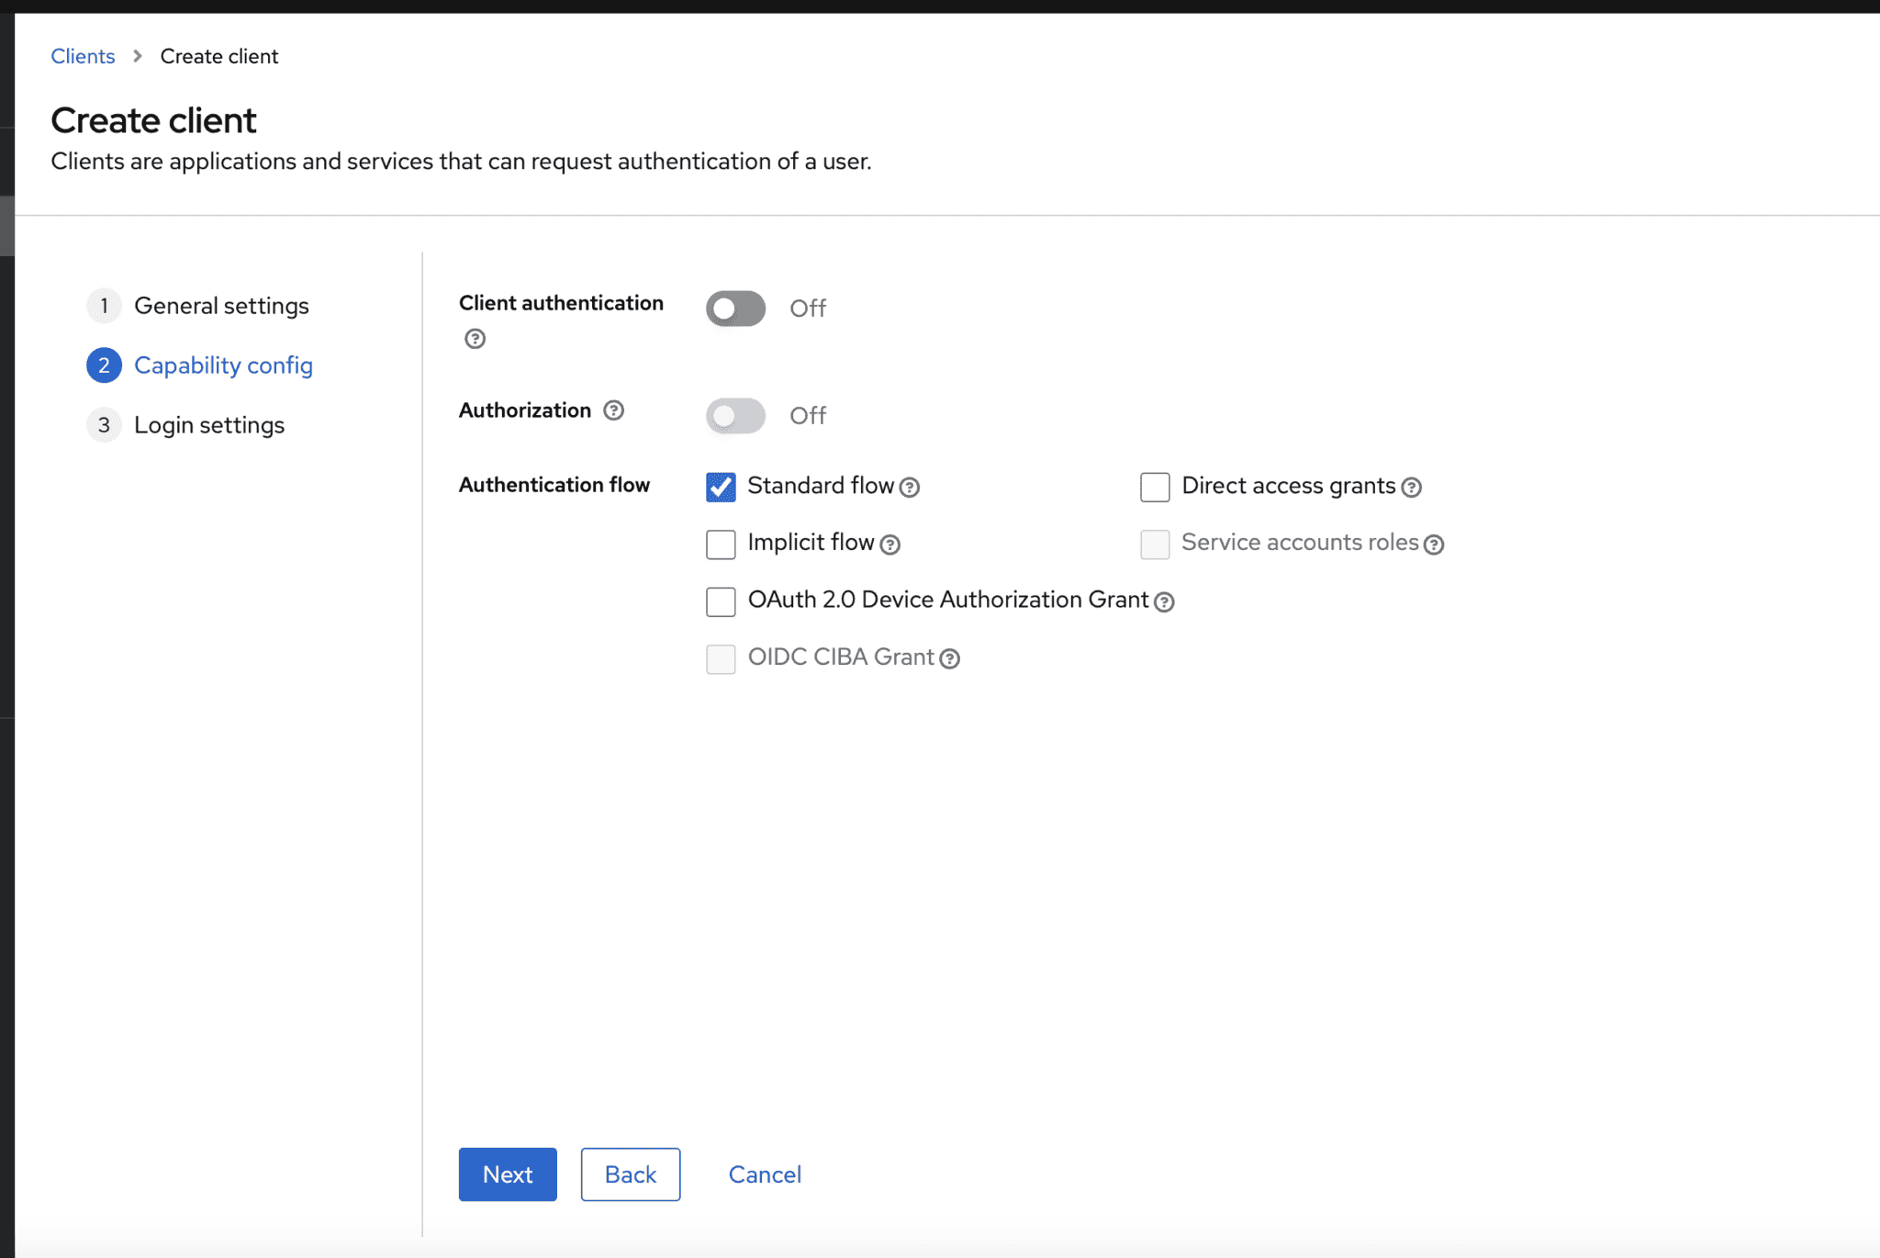Image resolution: width=1880 pixels, height=1258 pixels.
Task: Enable Client authentication toggle
Action: click(x=734, y=309)
